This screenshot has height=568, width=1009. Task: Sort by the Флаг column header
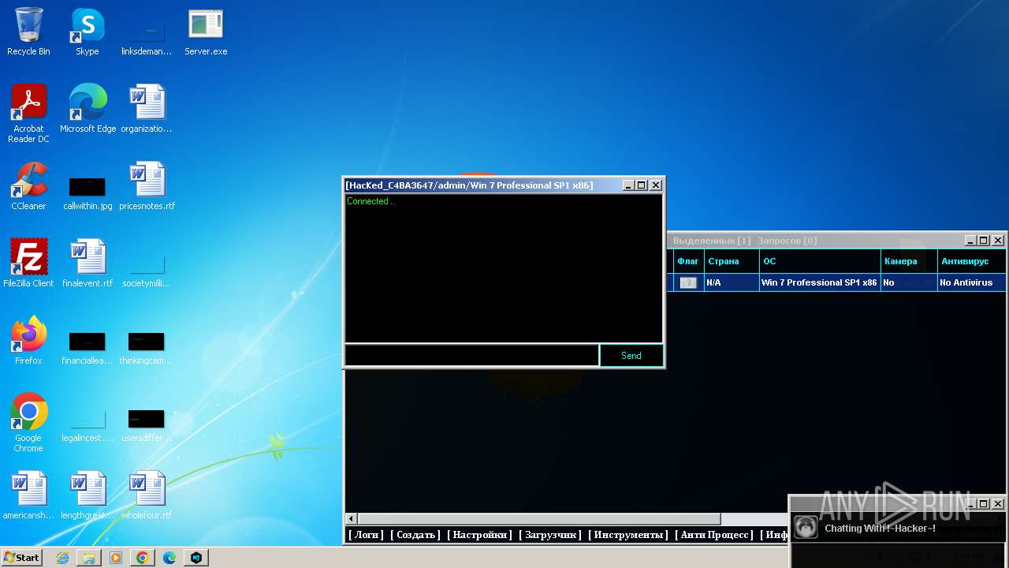click(x=688, y=261)
